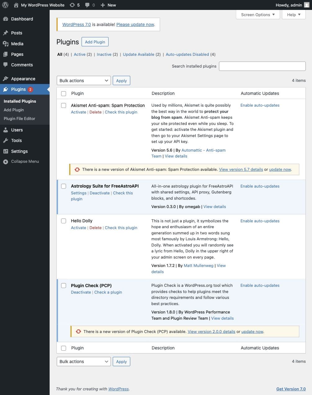The image size is (312, 395).
Task: Click Check a plugin under Plugin Check
Action: pos(108,292)
